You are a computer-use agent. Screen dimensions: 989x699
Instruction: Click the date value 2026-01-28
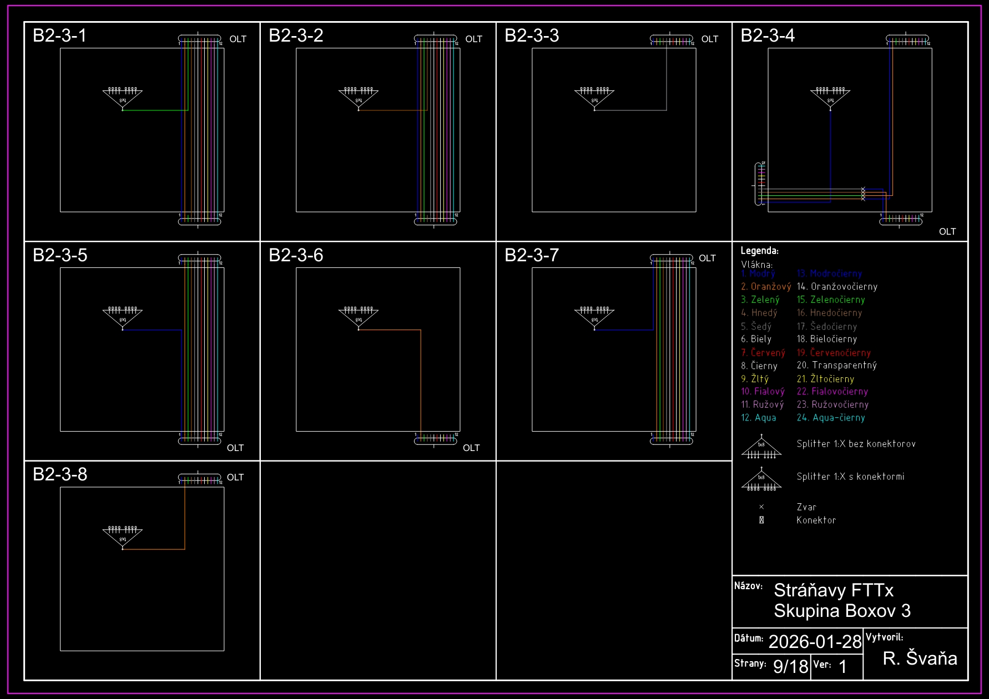click(x=814, y=642)
